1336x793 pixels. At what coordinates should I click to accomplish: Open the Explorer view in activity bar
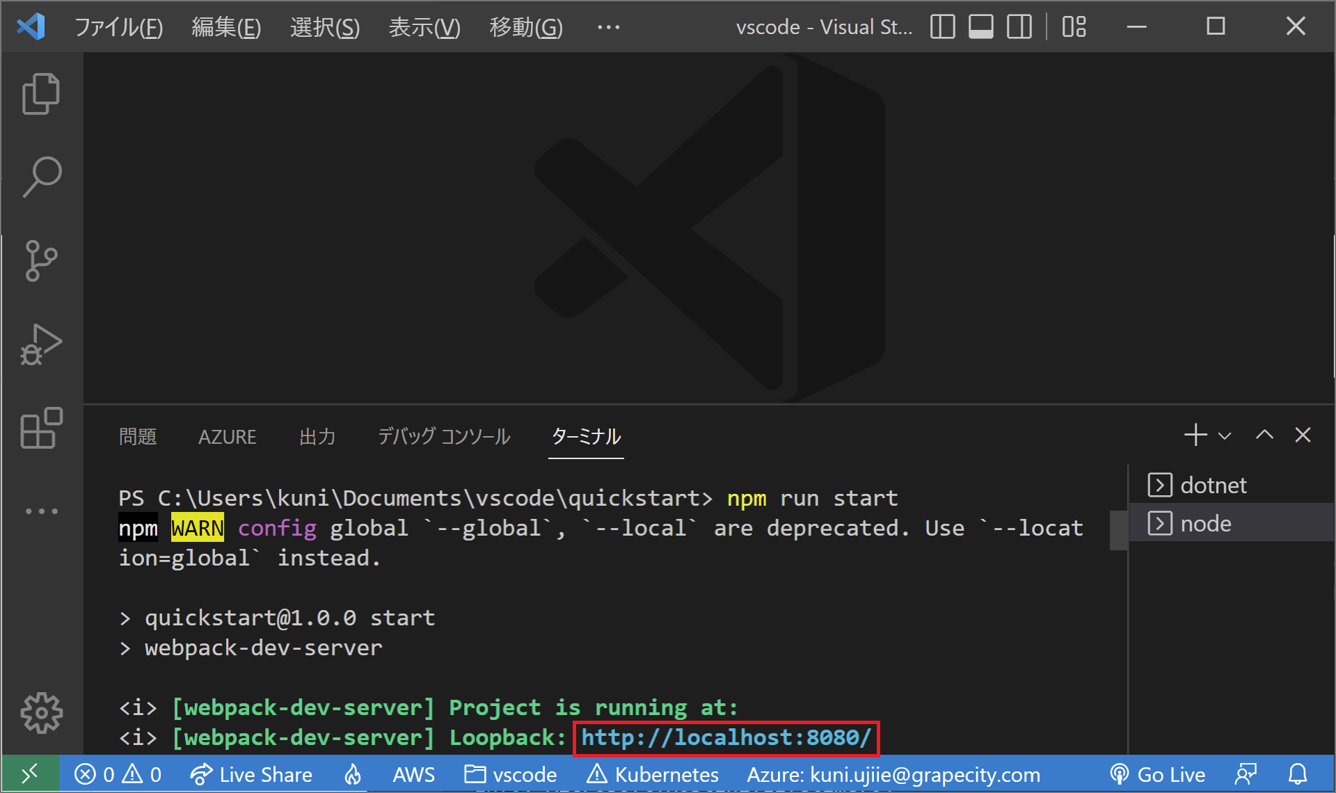(41, 93)
